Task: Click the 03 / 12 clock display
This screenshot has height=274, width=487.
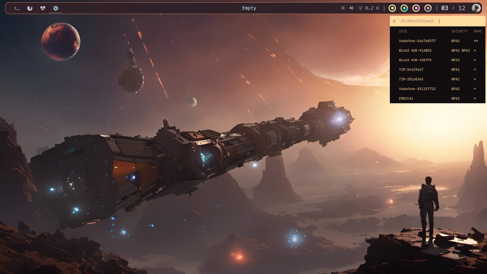Action: click(453, 8)
